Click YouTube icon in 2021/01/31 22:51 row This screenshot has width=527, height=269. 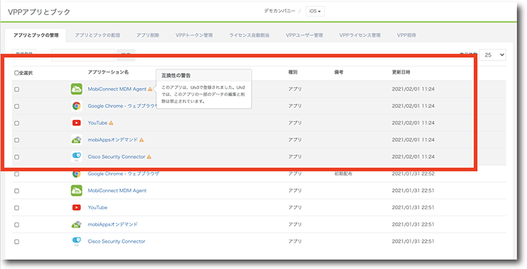point(77,207)
